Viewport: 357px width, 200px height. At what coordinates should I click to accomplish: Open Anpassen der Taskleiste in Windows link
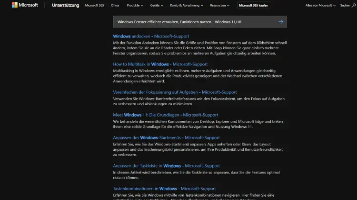(167, 166)
